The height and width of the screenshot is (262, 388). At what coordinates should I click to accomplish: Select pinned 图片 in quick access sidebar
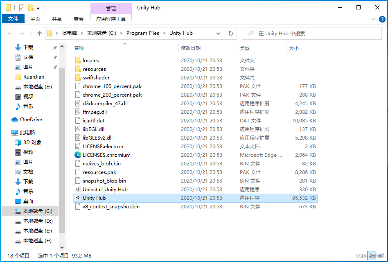28,67
